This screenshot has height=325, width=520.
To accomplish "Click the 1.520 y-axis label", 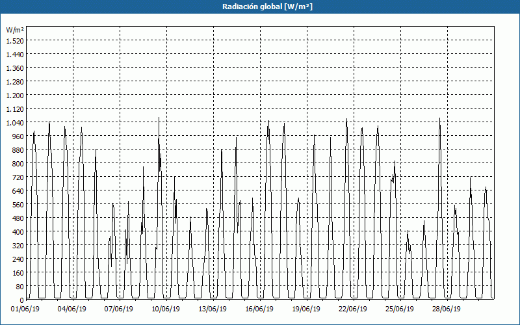I will click(15, 40).
